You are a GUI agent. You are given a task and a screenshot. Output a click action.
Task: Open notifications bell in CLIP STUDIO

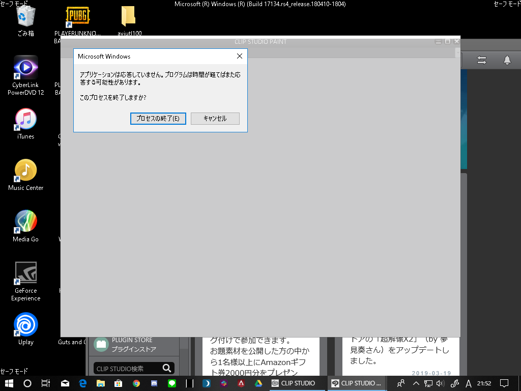pyautogui.click(x=507, y=60)
